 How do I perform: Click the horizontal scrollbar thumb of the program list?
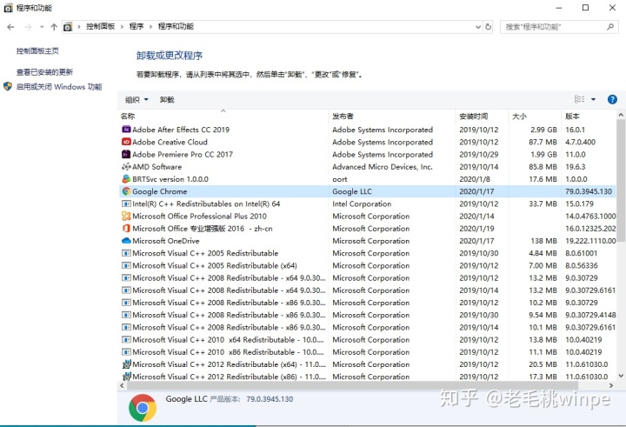[352, 385]
